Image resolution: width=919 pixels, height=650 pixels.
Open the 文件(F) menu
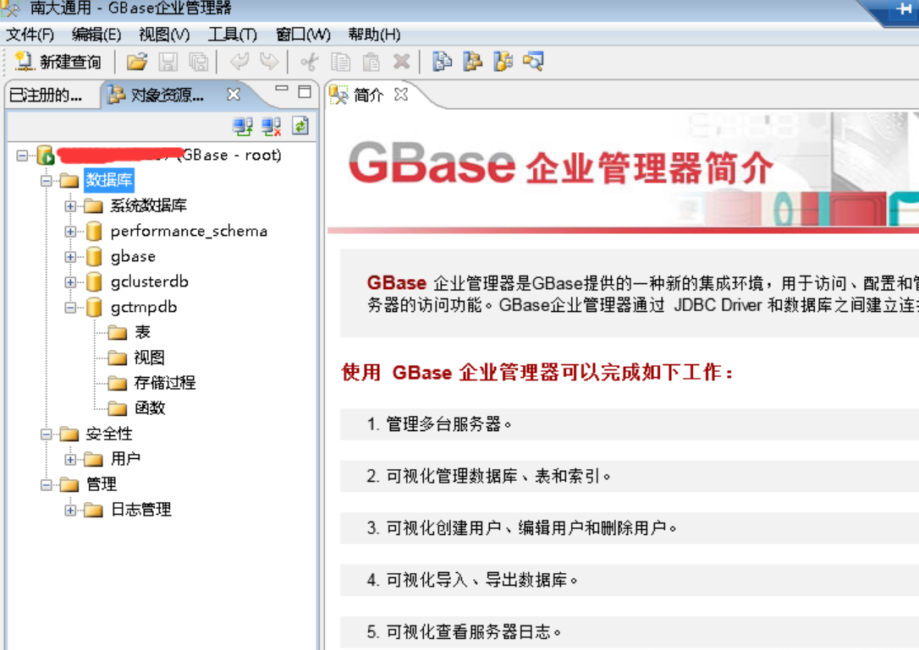coord(30,35)
